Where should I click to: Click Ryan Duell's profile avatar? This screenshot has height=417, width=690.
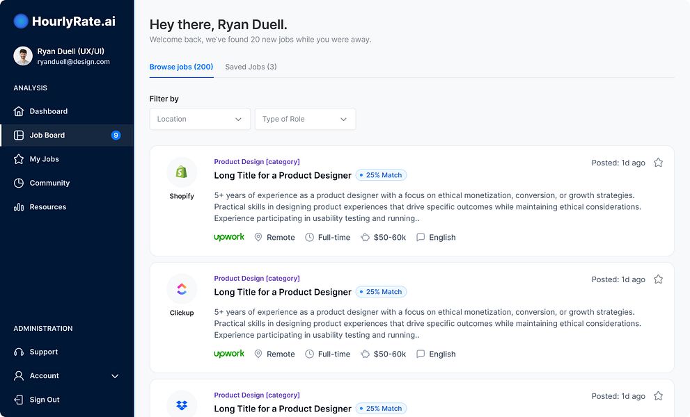tap(23, 56)
